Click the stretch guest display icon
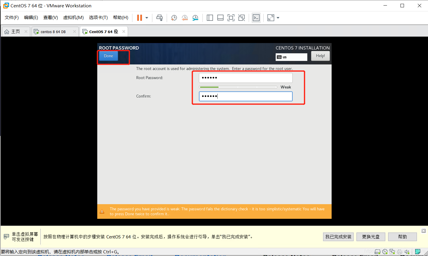Image resolution: width=428 pixels, height=256 pixels. pos(271,18)
